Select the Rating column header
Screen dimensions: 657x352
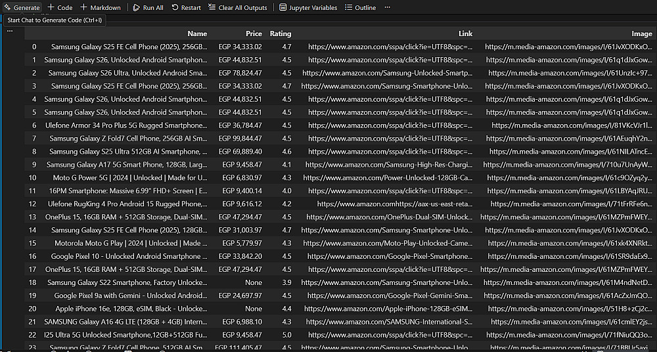tap(281, 34)
